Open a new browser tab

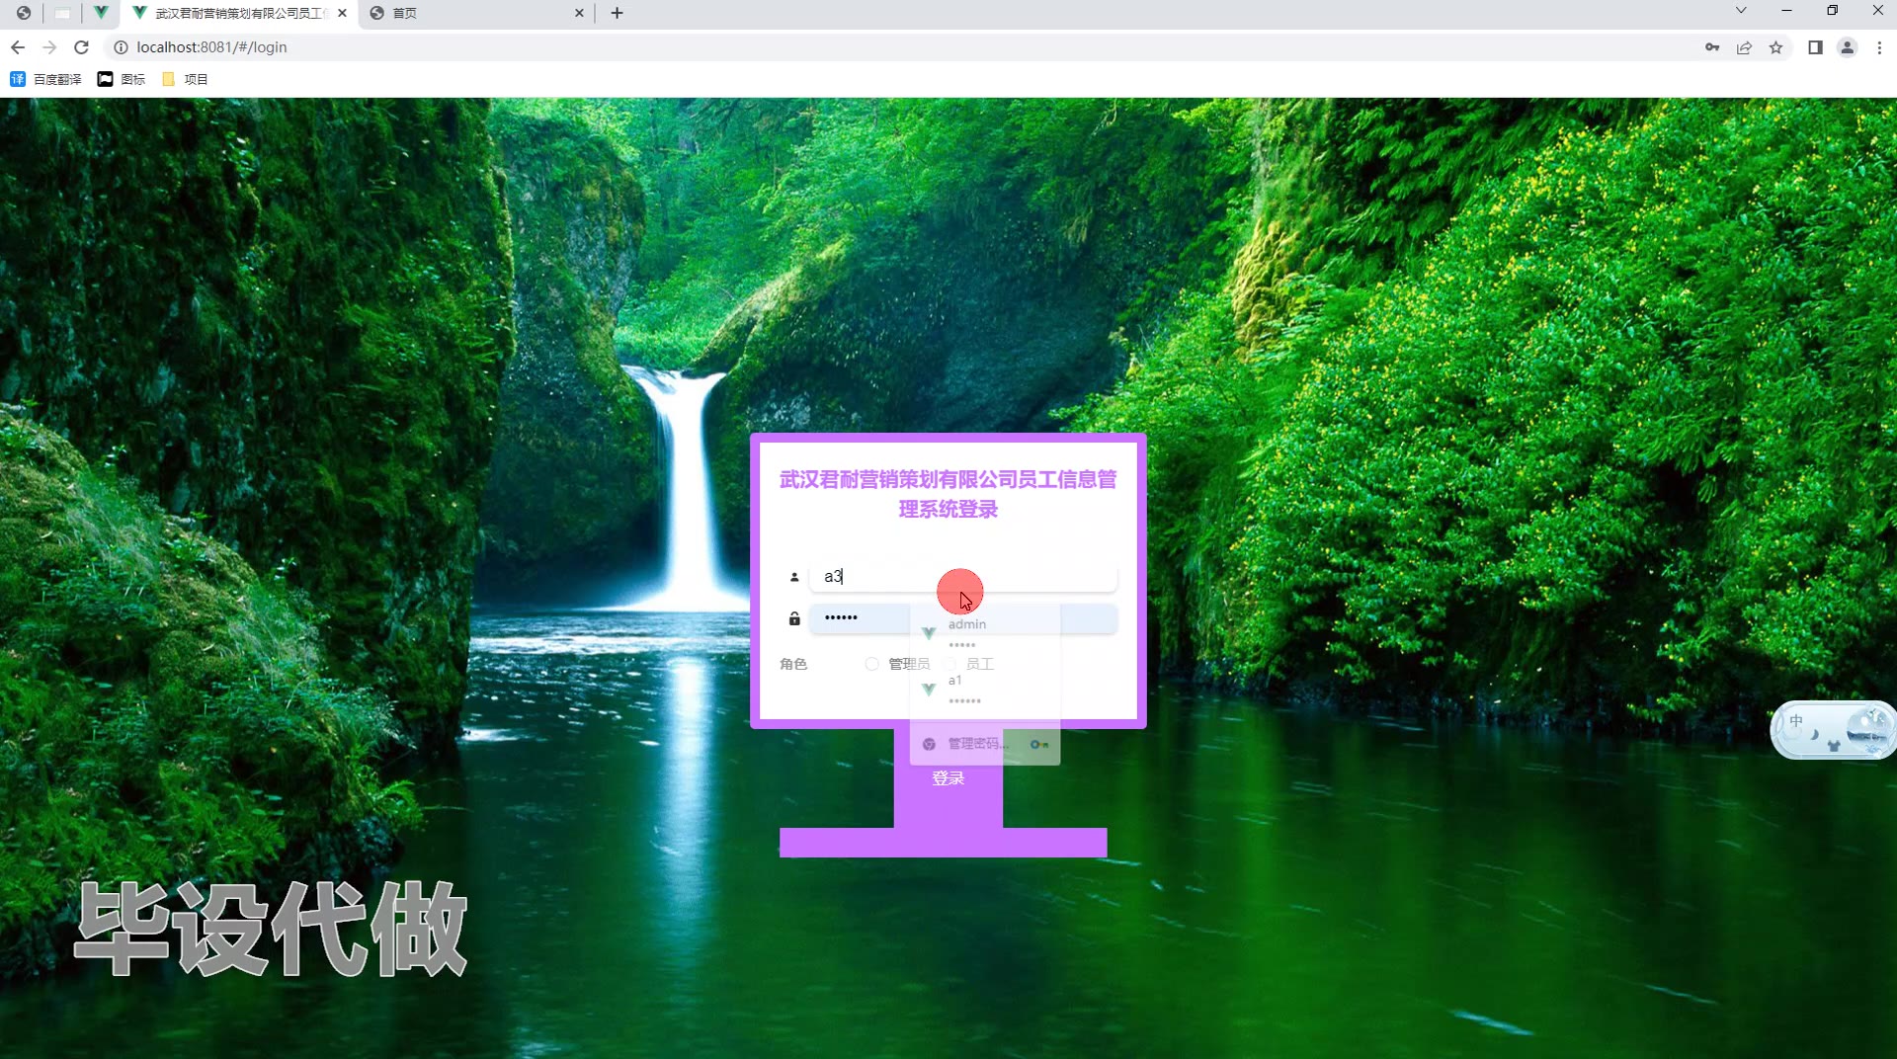click(617, 13)
